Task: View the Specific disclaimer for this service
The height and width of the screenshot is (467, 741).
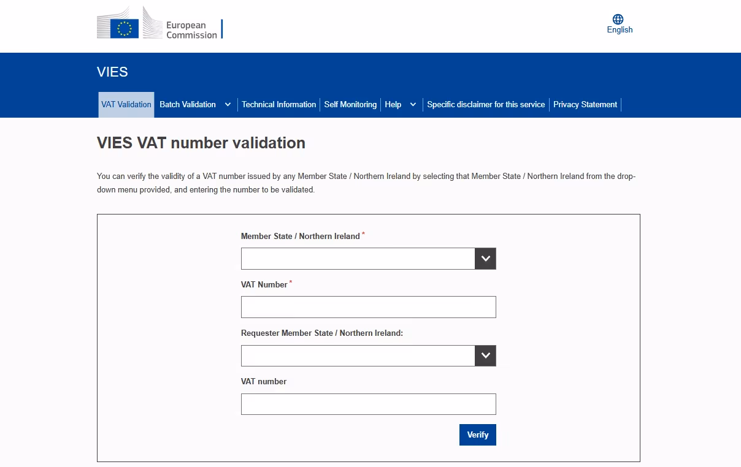Action: (x=486, y=104)
